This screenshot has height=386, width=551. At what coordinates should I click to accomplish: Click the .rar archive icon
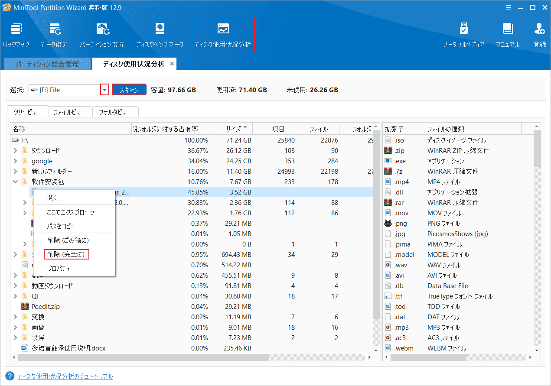(388, 203)
